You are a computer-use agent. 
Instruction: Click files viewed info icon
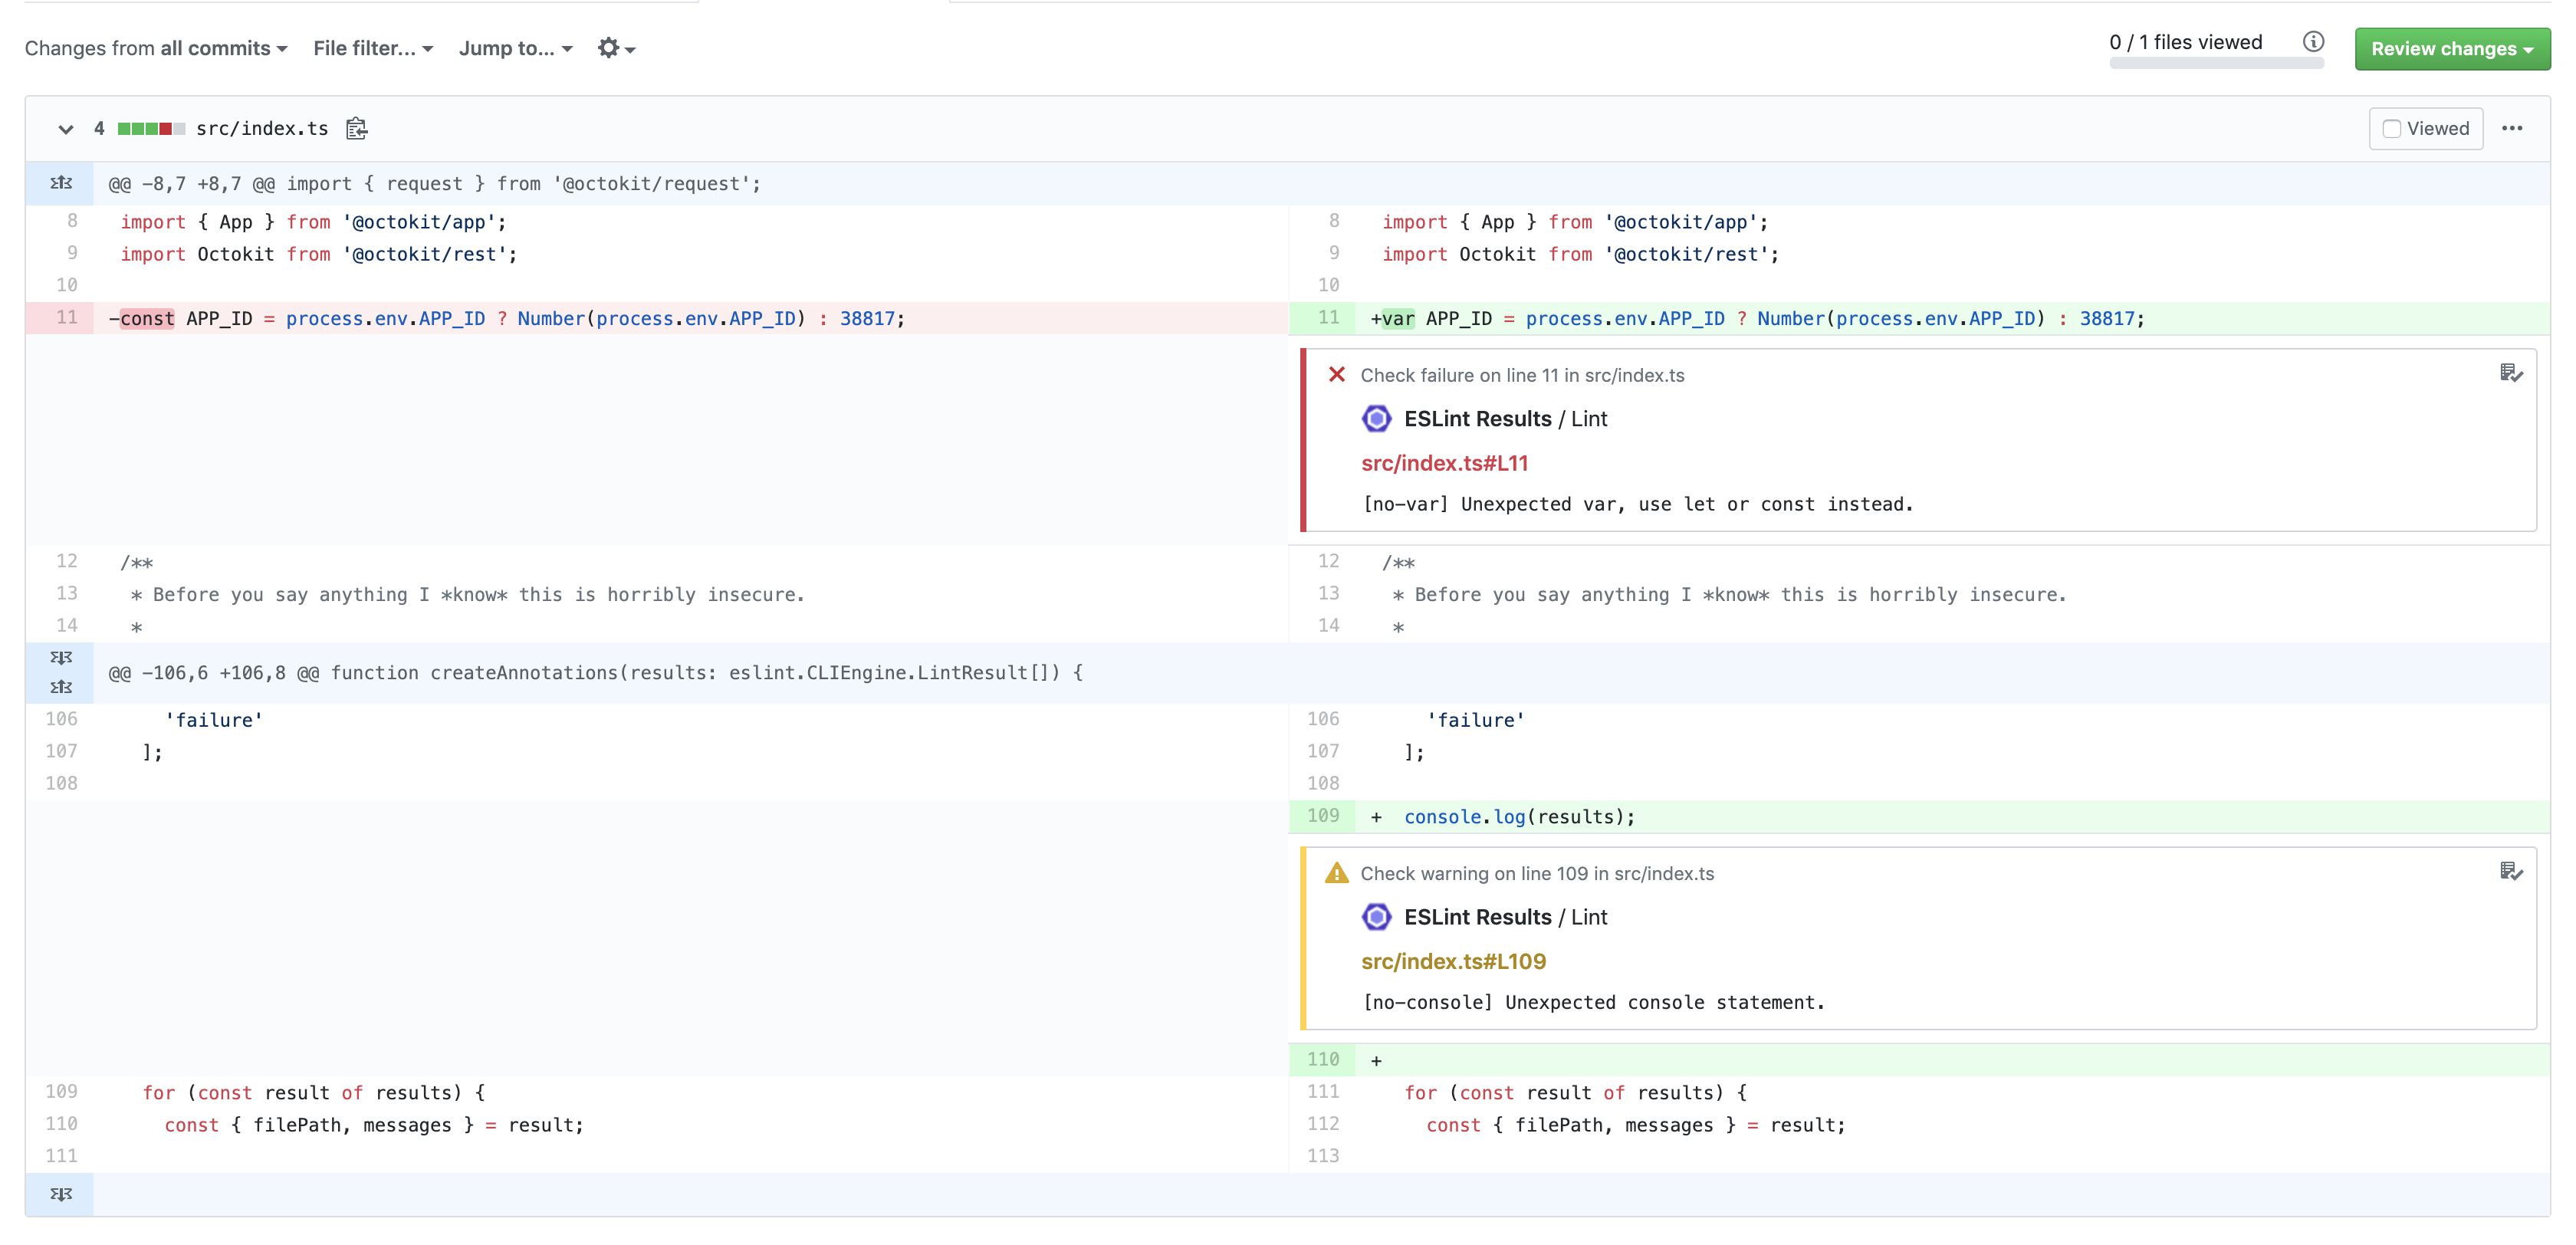(2313, 42)
